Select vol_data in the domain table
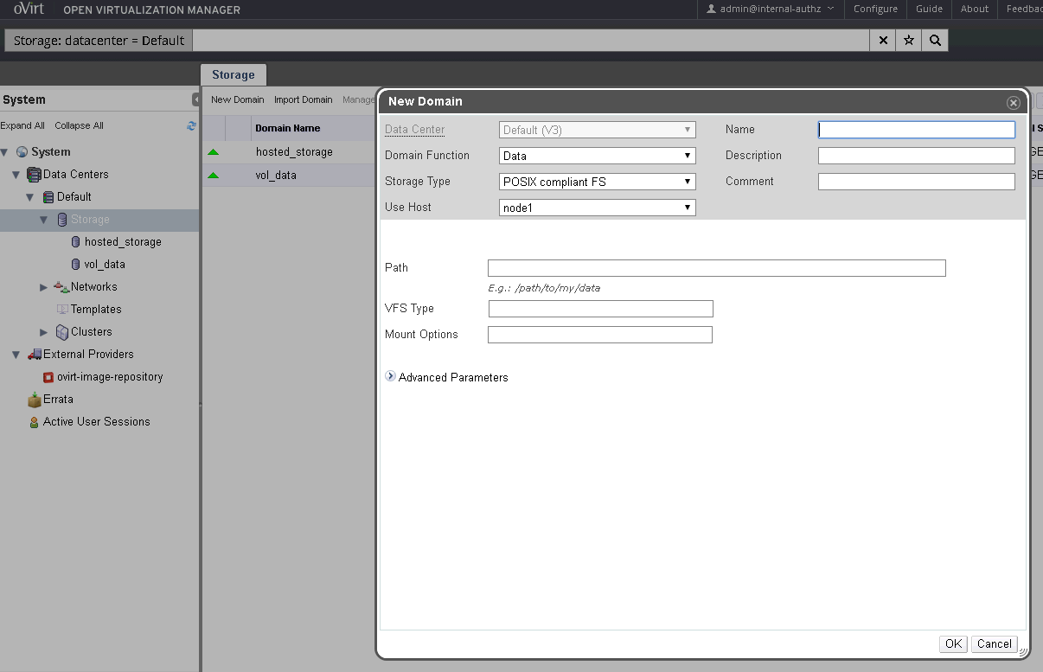The height and width of the screenshot is (672, 1043). tap(276, 176)
